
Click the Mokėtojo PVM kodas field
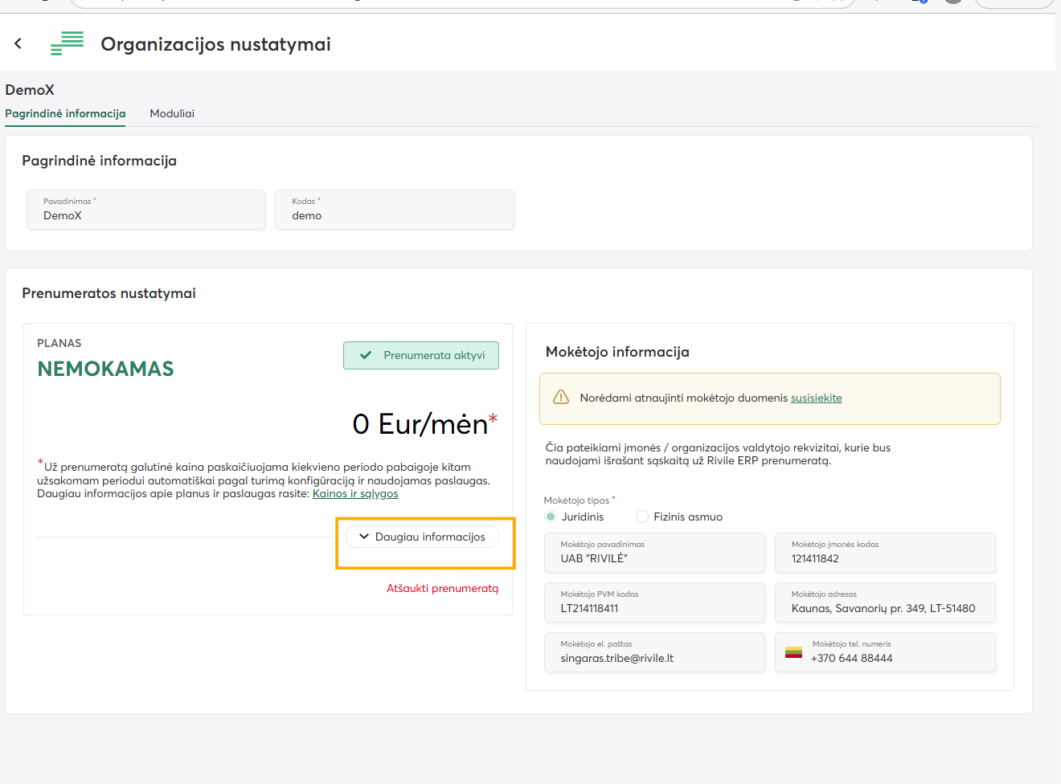tap(654, 602)
